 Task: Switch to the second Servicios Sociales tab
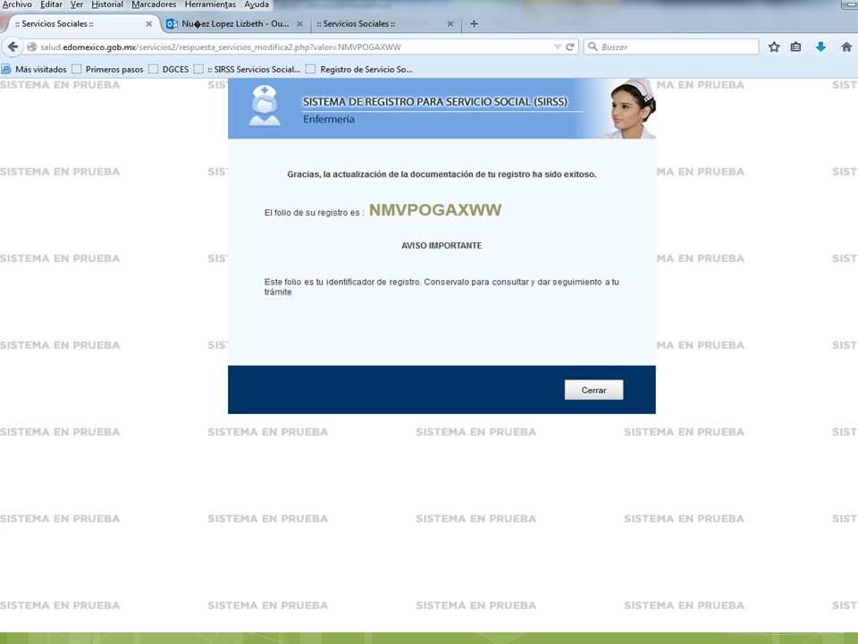(x=385, y=24)
